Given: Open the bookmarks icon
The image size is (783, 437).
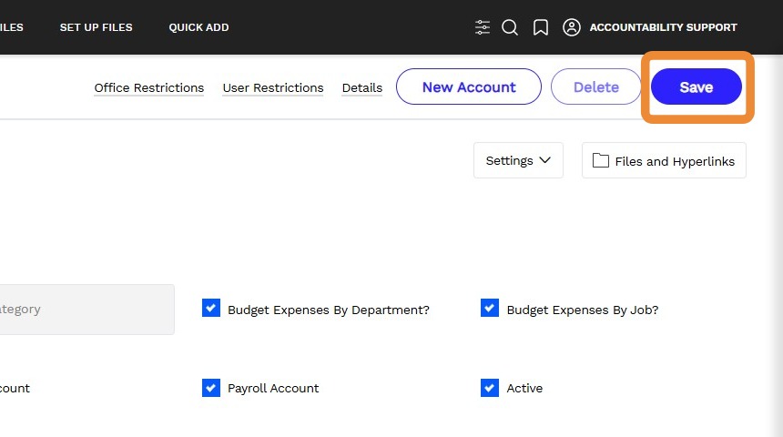Looking at the screenshot, I should 541,27.
